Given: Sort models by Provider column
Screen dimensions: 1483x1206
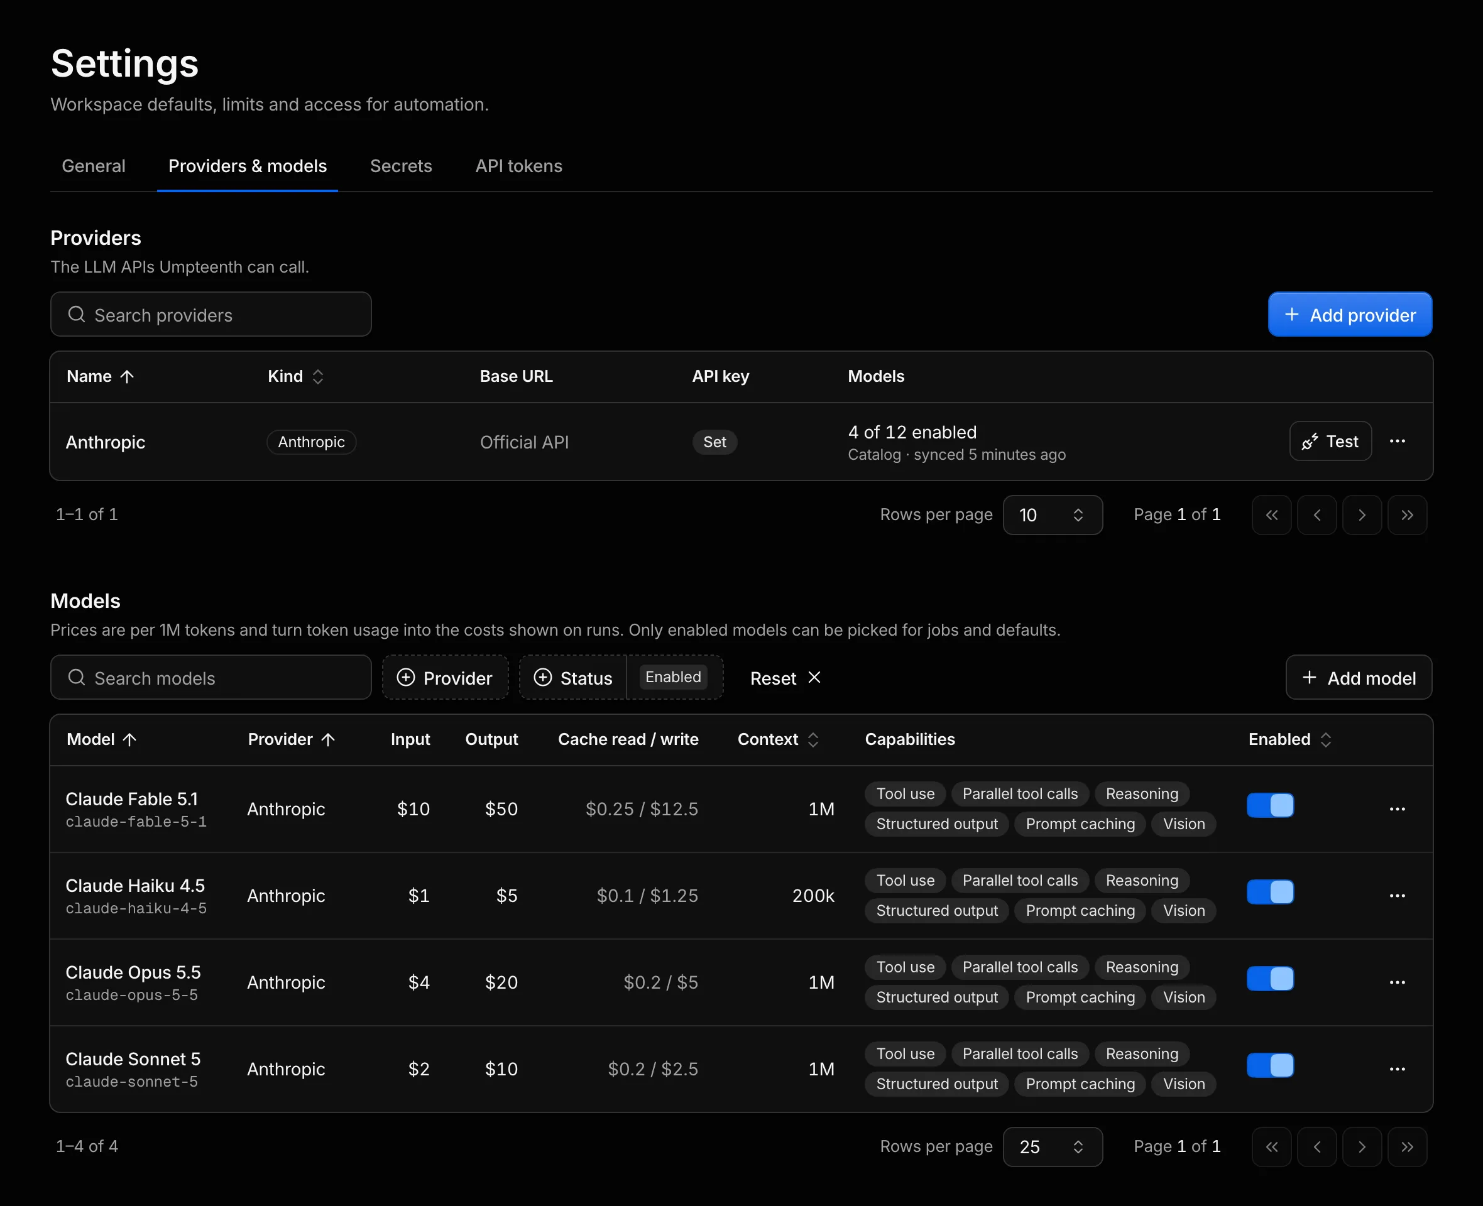Looking at the screenshot, I should [292, 739].
